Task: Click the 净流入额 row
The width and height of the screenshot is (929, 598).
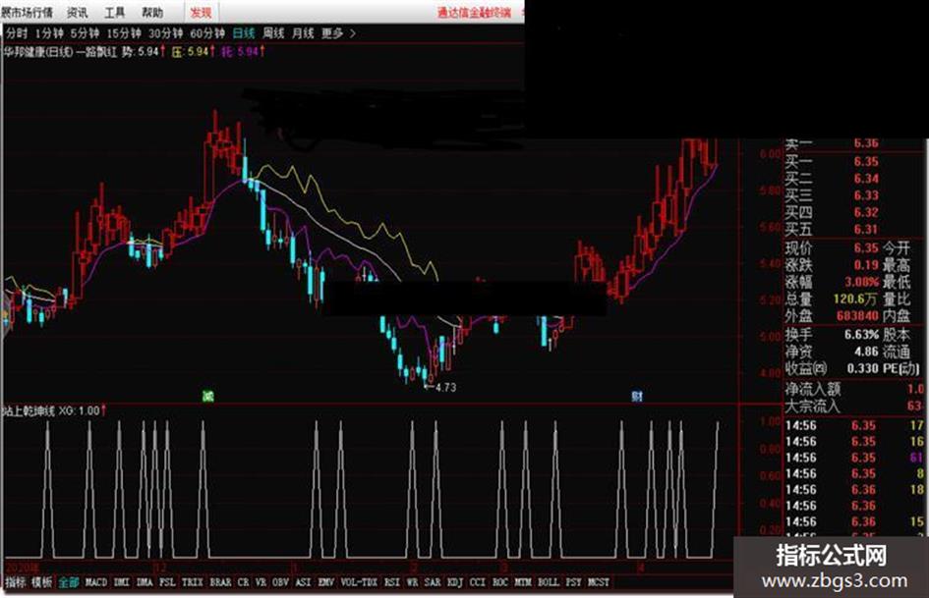Action: tap(853, 390)
